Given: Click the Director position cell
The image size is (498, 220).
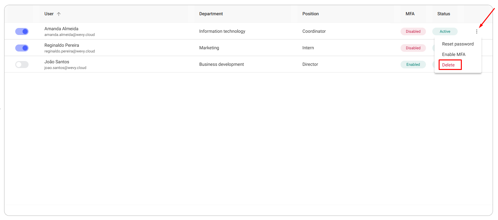Looking at the screenshot, I should coord(310,64).
